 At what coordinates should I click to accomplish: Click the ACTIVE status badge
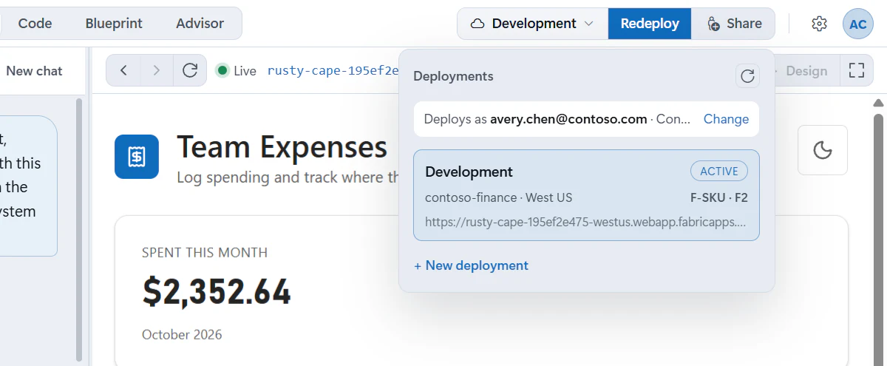(x=719, y=172)
